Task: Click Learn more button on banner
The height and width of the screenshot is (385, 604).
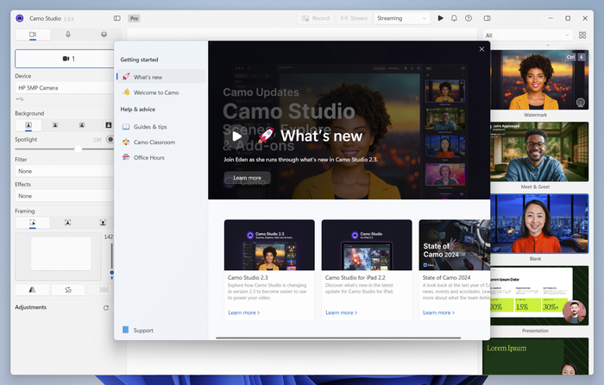Action: pyautogui.click(x=247, y=178)
